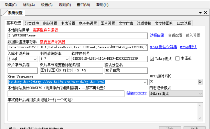Open the window list arrow beside the X
Viewport: 210px width, 129px height.
(200, 12)
